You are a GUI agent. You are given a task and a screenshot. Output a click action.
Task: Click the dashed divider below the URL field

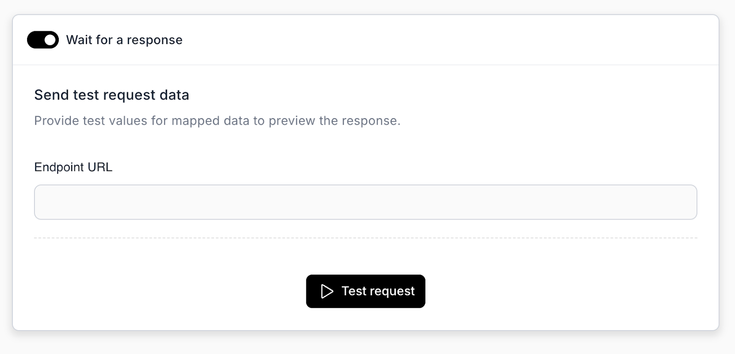click(x=365, y=238)
